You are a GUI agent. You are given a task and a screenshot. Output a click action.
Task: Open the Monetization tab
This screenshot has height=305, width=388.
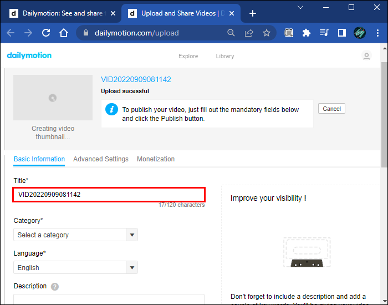coord(156,159)
